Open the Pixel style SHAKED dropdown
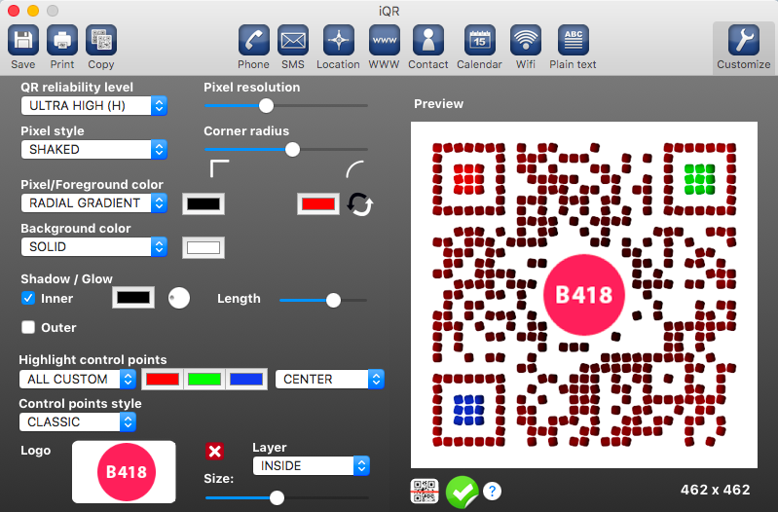Viewport: 778px width, 512px height. pos(93,149)
